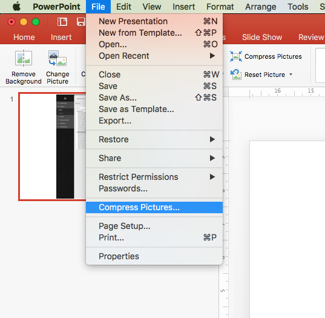The image size is (325, 318).
Task: Open the Tools menu
Action: [298, 7]
